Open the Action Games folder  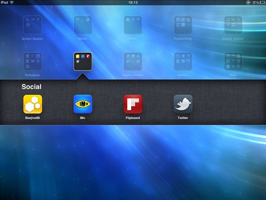32,25
